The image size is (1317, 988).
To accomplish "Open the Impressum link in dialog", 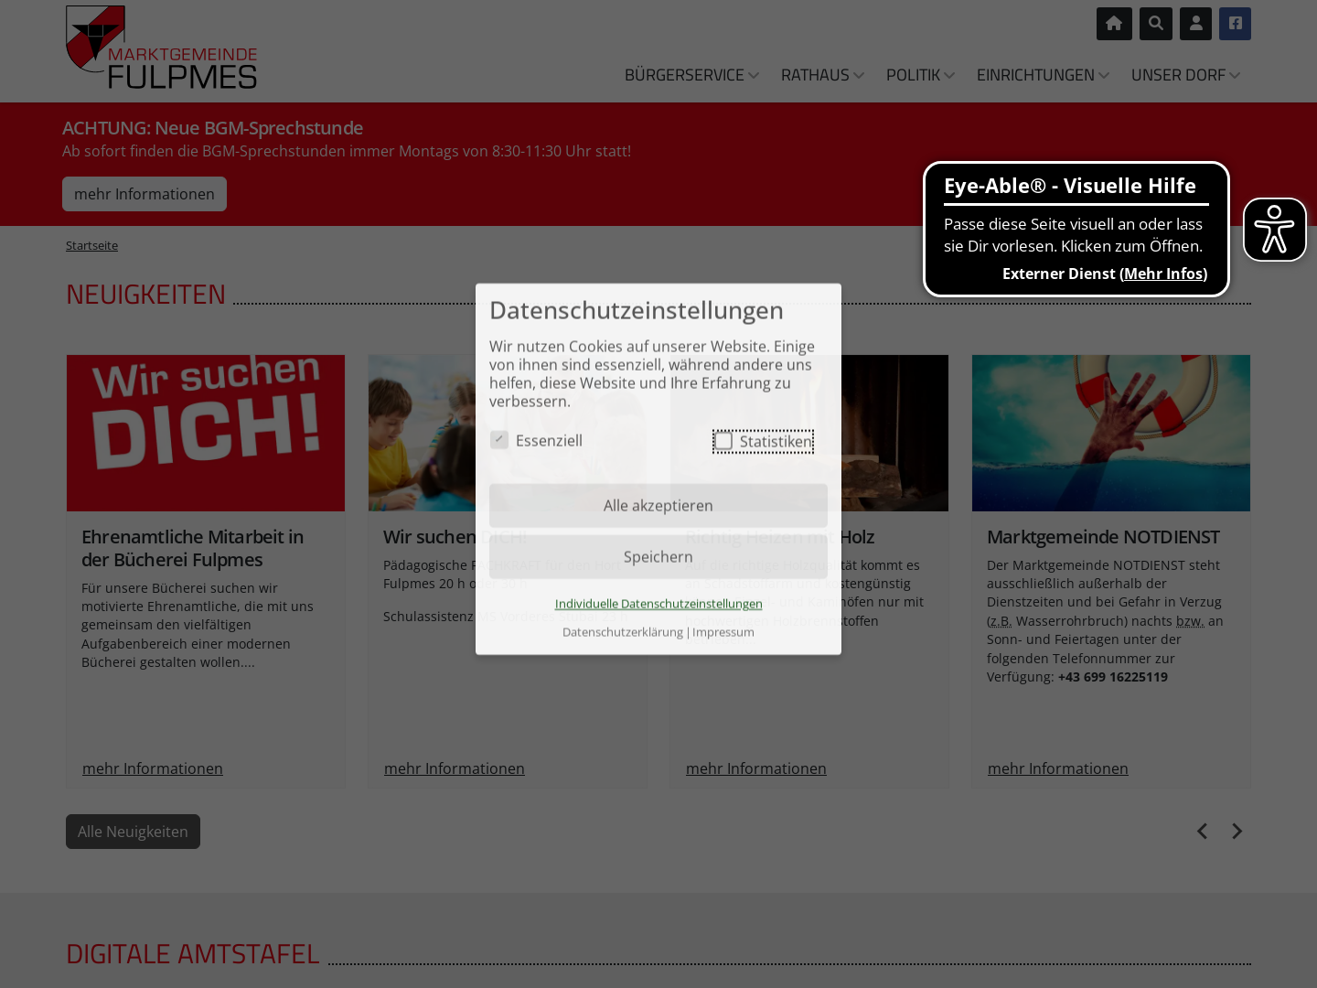I will coord(723,632).
